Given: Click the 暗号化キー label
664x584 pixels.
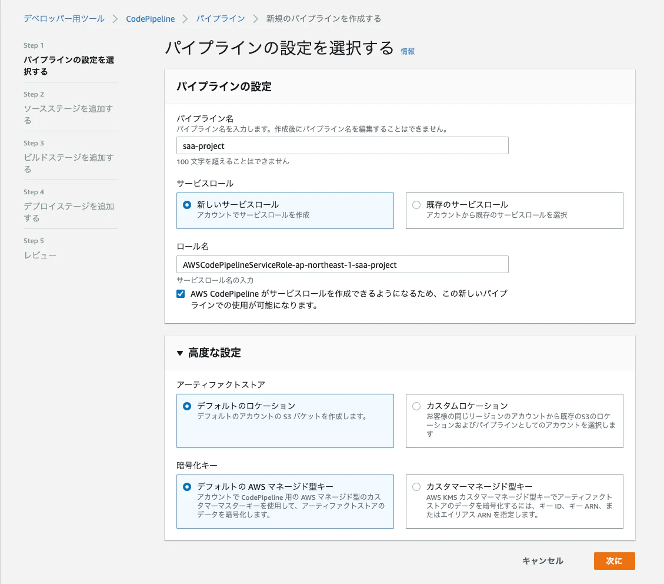Looking at the screenshot, I should (197, 465).
